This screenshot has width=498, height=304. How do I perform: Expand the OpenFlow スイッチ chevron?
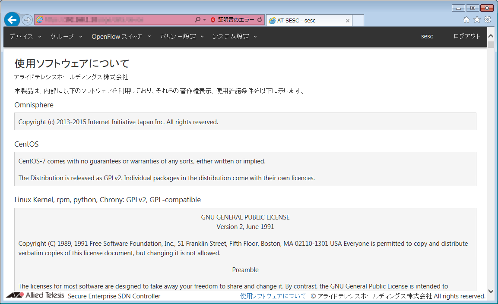pos(149,37)
